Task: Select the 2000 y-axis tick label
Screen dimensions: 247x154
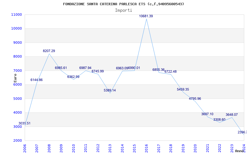Action: tap(17, 140)
